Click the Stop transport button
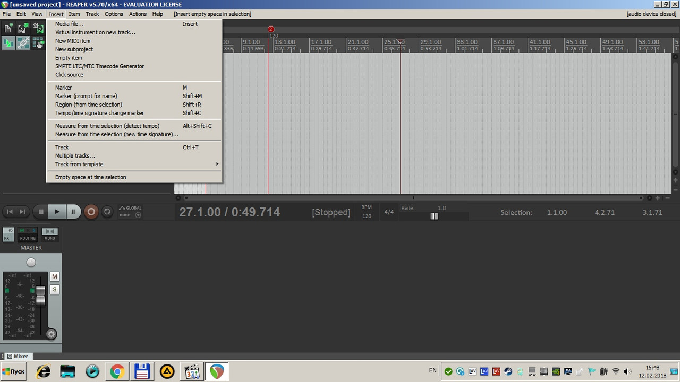Screen dimensions: 680x382 point(41,212)
